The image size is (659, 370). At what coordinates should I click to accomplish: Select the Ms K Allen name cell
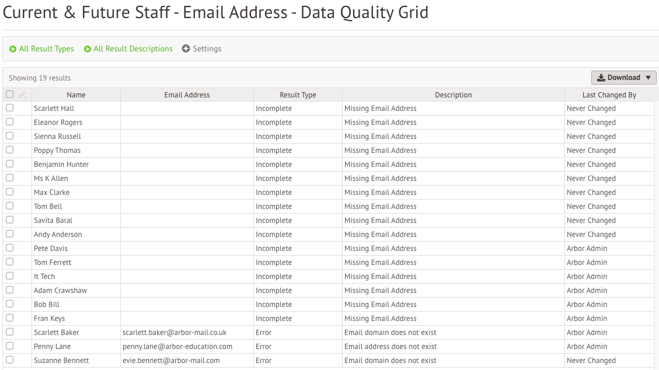click(76, 179)
